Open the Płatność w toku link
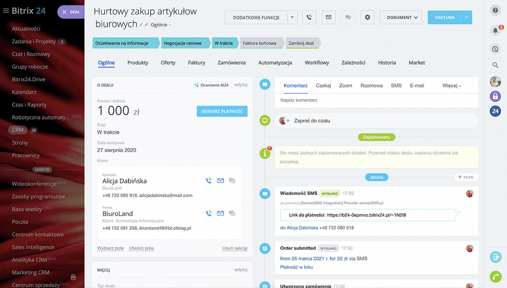507x288 pixels. point(297,267)
